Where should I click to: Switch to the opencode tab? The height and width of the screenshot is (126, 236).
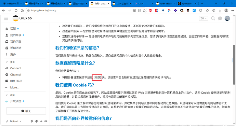(x=187, y=3)
